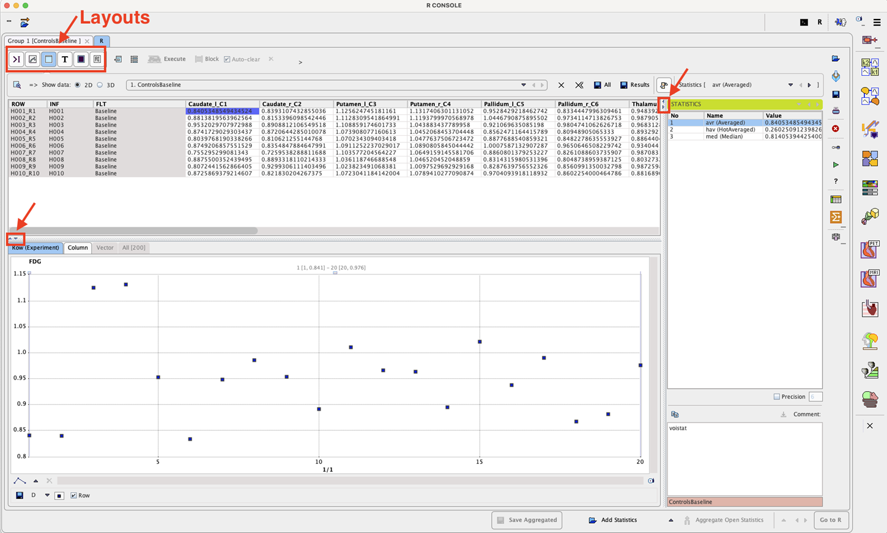This screenshot has height=533, width=887.
Task: Click the next statistic arrow beside avr (Averaged)
Action: [x=809, y=85]
